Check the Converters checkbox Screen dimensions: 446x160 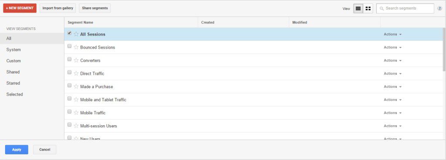tap(69, 59)
